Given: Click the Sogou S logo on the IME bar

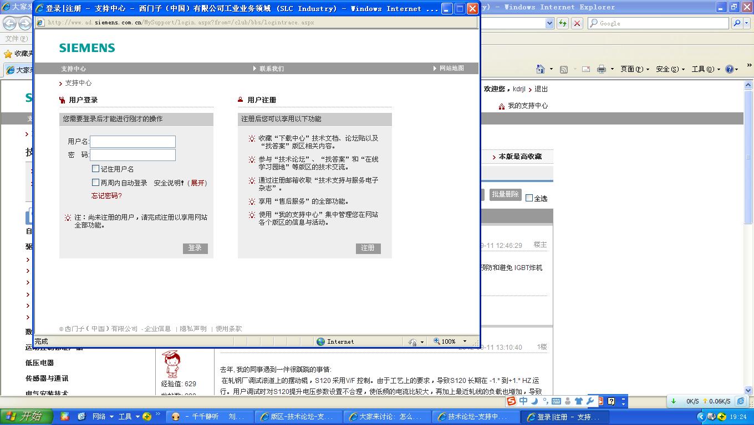Looking at the screenshot, I should point(511,401).
